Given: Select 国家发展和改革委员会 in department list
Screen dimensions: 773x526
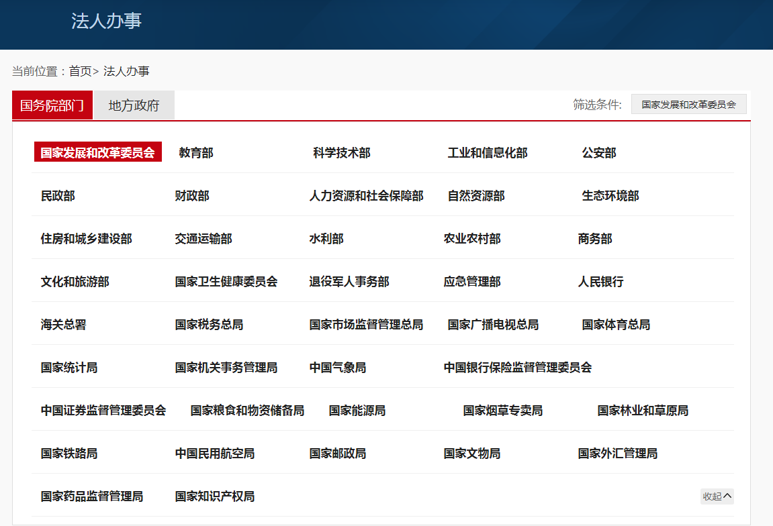Looking at the screenshot, I should [97, 153].
